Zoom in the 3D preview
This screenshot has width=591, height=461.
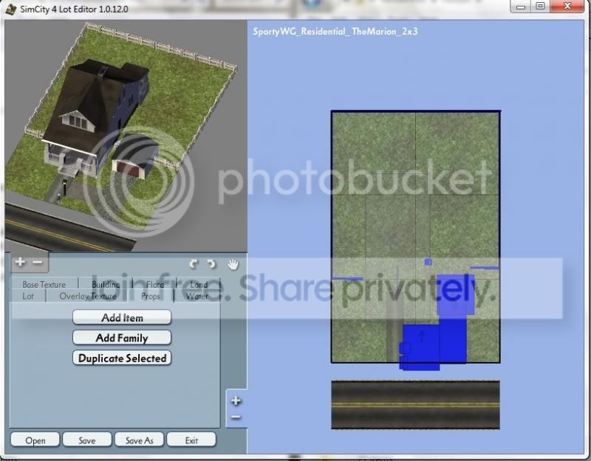pos(21,262)
